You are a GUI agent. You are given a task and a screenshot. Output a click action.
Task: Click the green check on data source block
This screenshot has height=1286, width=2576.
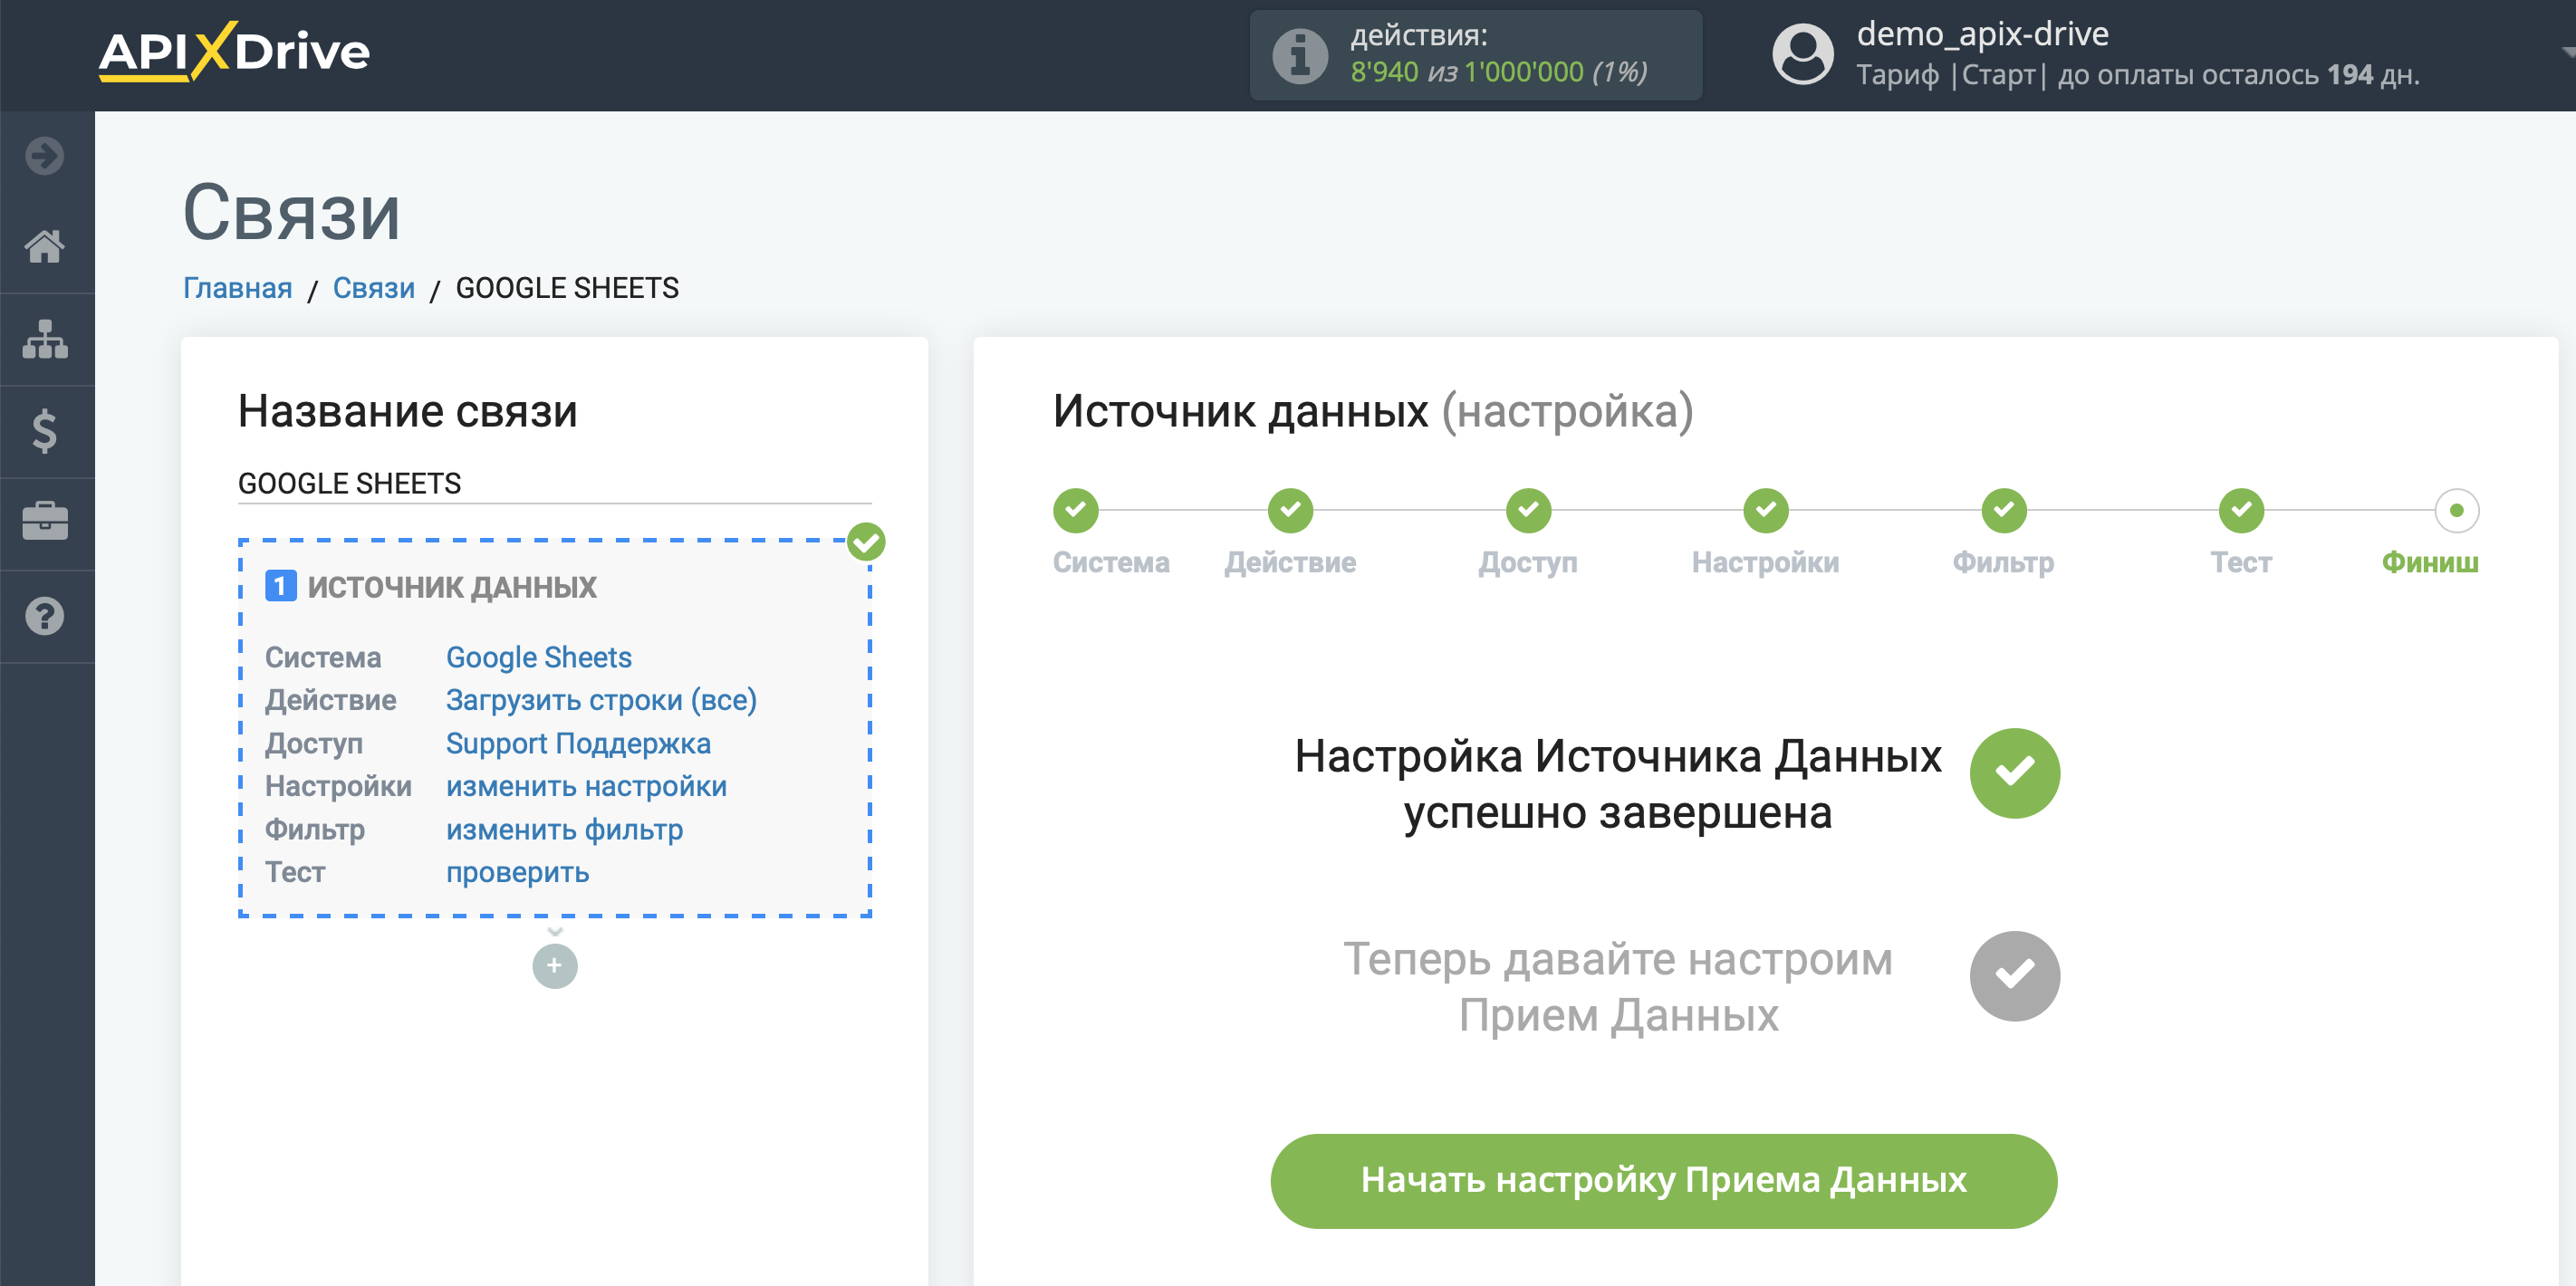coord(866,543)
